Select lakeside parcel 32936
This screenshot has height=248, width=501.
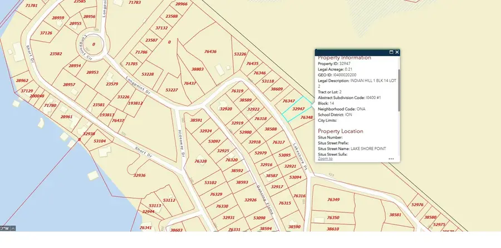[x=139, y=175]
